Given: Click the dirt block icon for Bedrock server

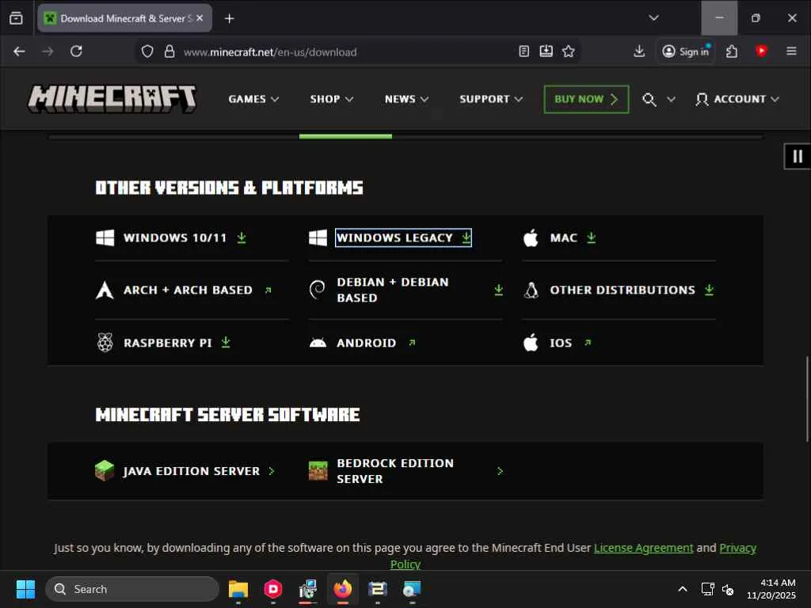Looking at the screenshot, I should pos(318,470).
